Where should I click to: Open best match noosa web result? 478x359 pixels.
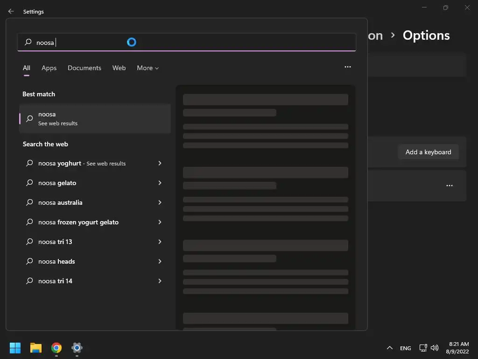[x=95, y=118]
